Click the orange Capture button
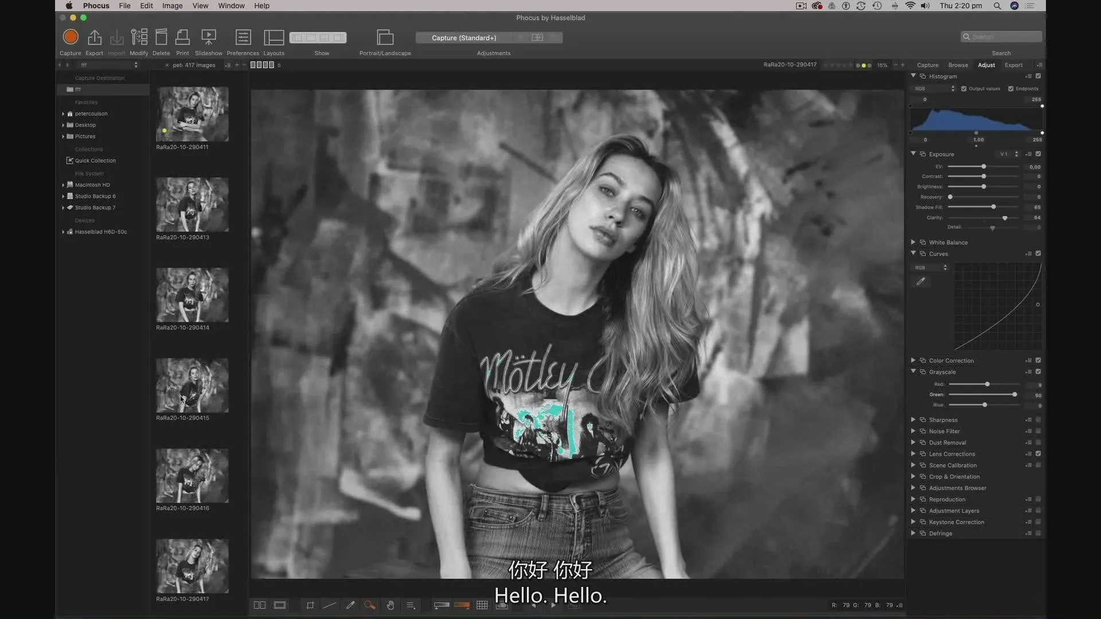The height and width of the screenshot is (619, 1101). click(x=71, y=37)
